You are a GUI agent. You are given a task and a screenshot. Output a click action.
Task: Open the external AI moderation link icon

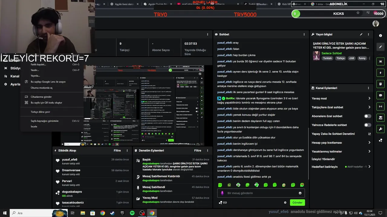[369, 134]
